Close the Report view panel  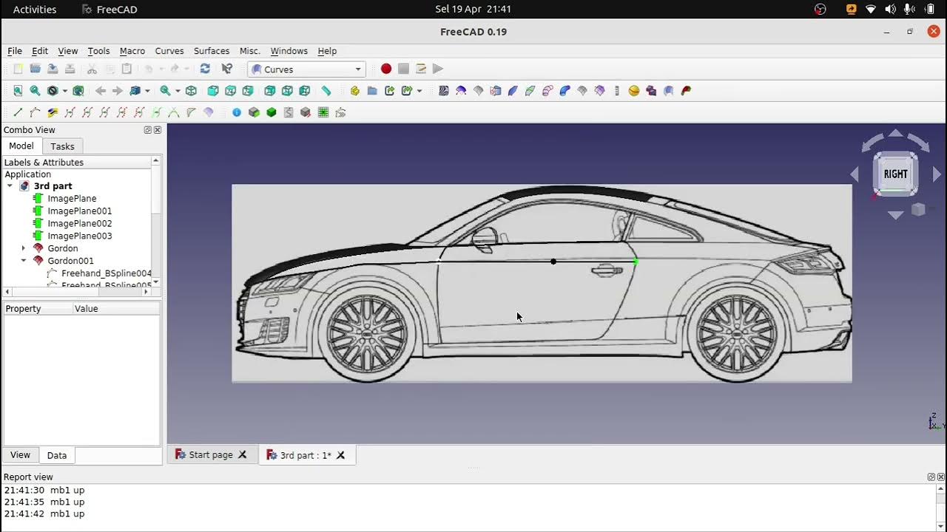pyautogui.click(x=941, y=477)
